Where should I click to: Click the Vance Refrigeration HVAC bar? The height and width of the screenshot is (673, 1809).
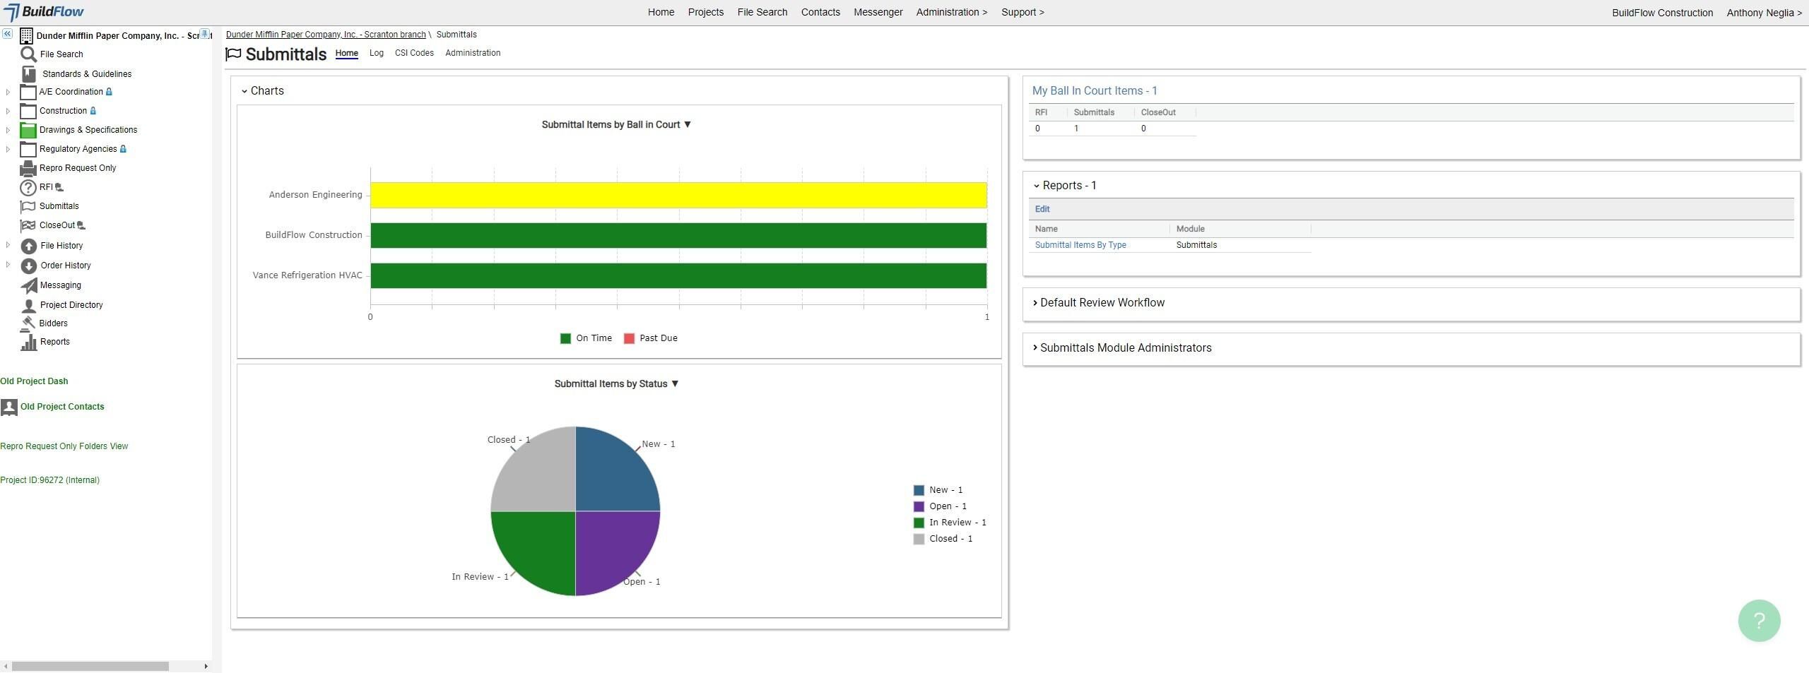tap(678, 276)
